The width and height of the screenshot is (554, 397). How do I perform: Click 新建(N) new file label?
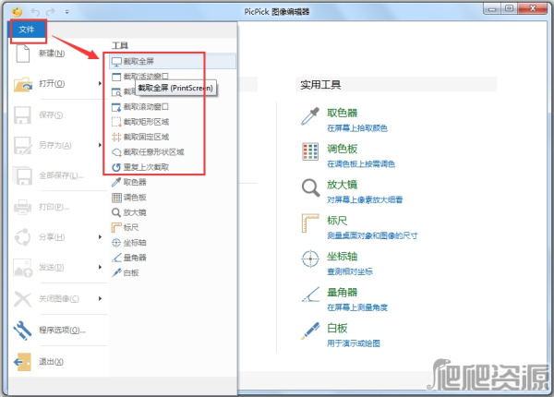pyautogui.click(x=52, y=54)
